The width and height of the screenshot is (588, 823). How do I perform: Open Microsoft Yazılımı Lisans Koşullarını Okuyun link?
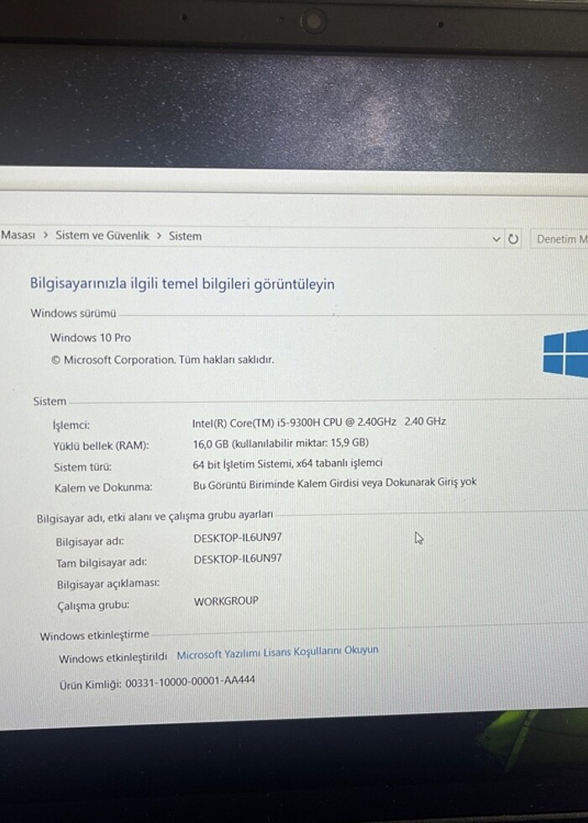(277, 653)
